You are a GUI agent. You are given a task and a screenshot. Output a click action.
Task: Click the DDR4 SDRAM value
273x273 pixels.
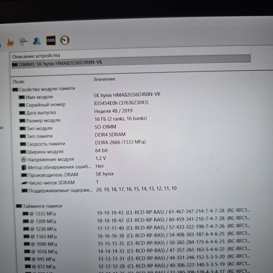click(110, 135)
